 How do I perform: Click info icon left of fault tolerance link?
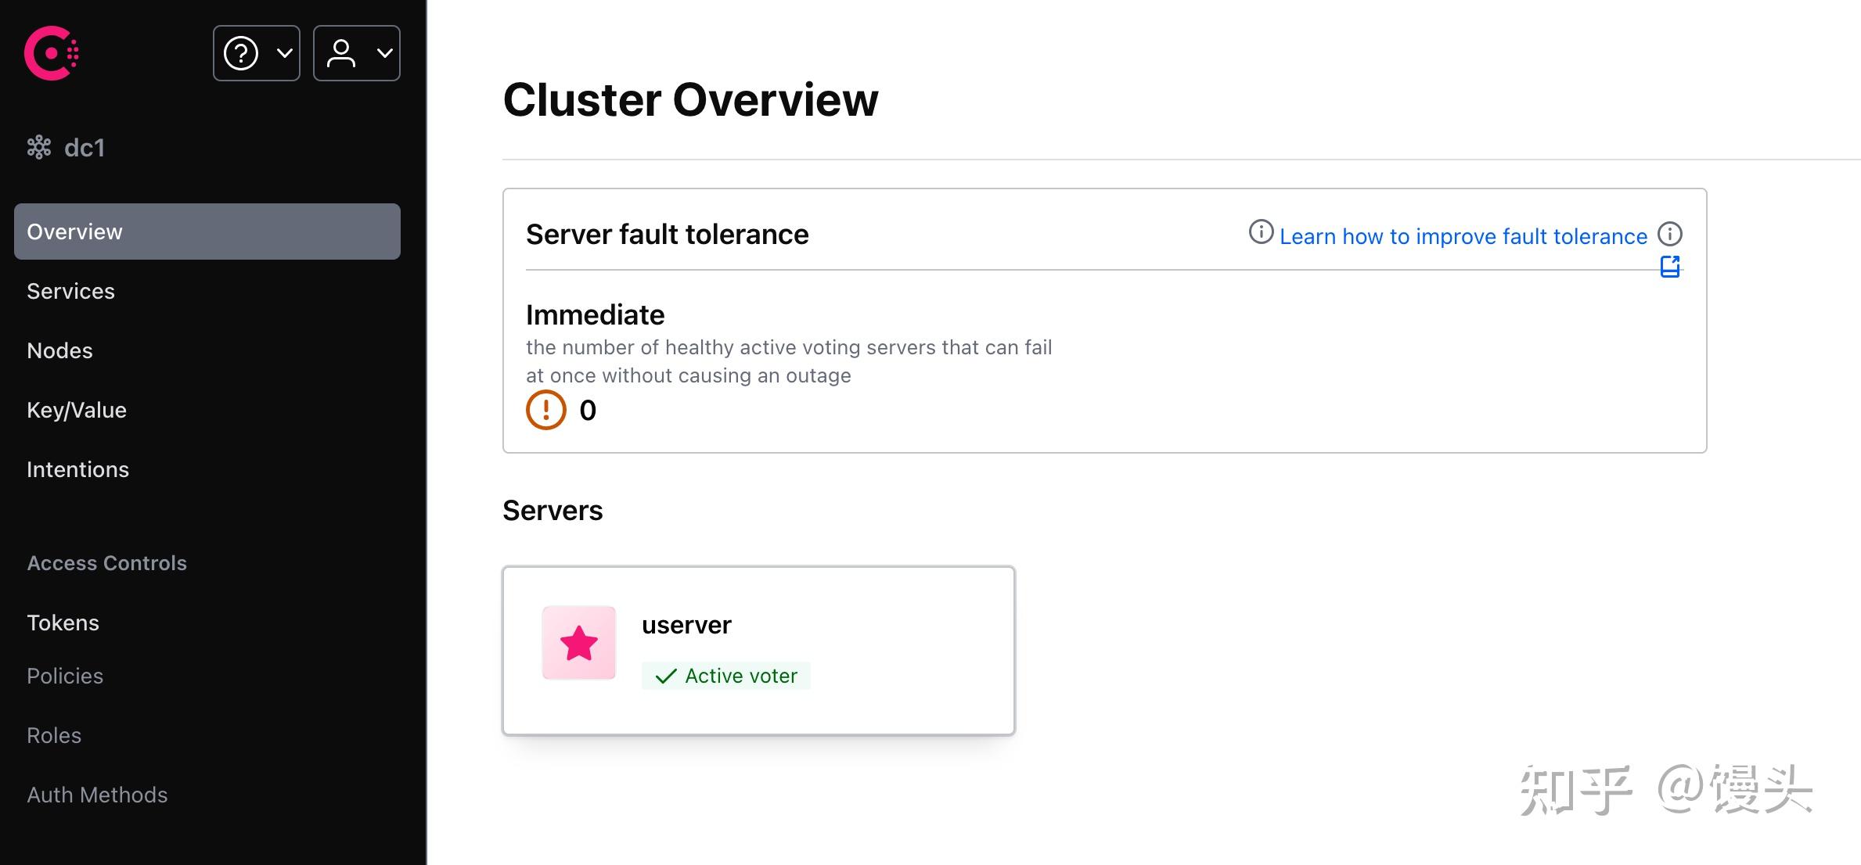pos(1261,232)
